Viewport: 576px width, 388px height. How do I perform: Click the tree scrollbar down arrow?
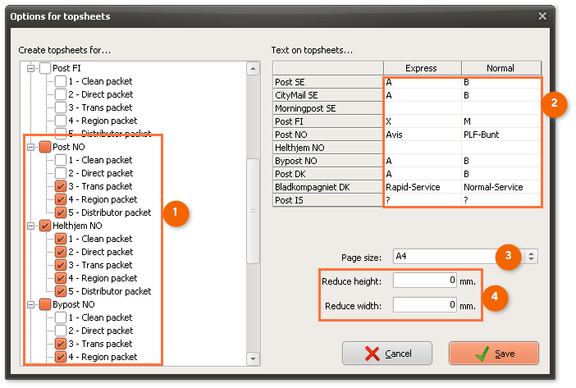click(253, 358)
